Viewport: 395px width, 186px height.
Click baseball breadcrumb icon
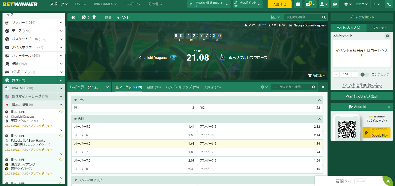[x=84, y=17]
